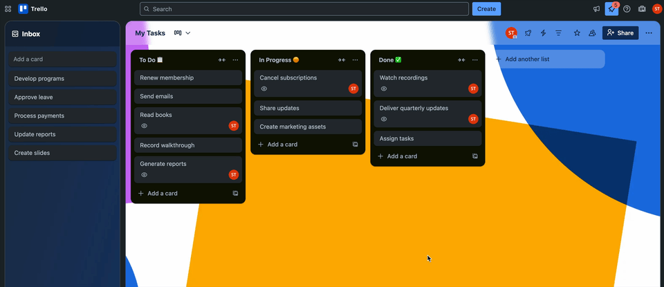The width and height of the screenshot is (664, 287).
Task: Toggle watch eye on Generate reports card
Action: point(144,175)
